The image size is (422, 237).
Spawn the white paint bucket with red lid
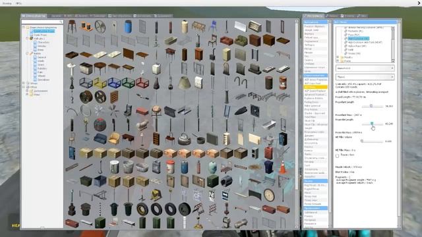(170, 167)
